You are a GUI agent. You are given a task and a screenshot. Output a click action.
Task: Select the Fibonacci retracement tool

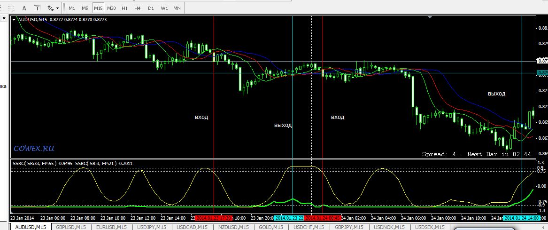point(12,8)
